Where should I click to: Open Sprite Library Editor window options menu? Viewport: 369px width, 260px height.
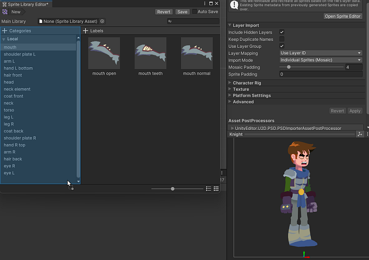pos(204,4)
